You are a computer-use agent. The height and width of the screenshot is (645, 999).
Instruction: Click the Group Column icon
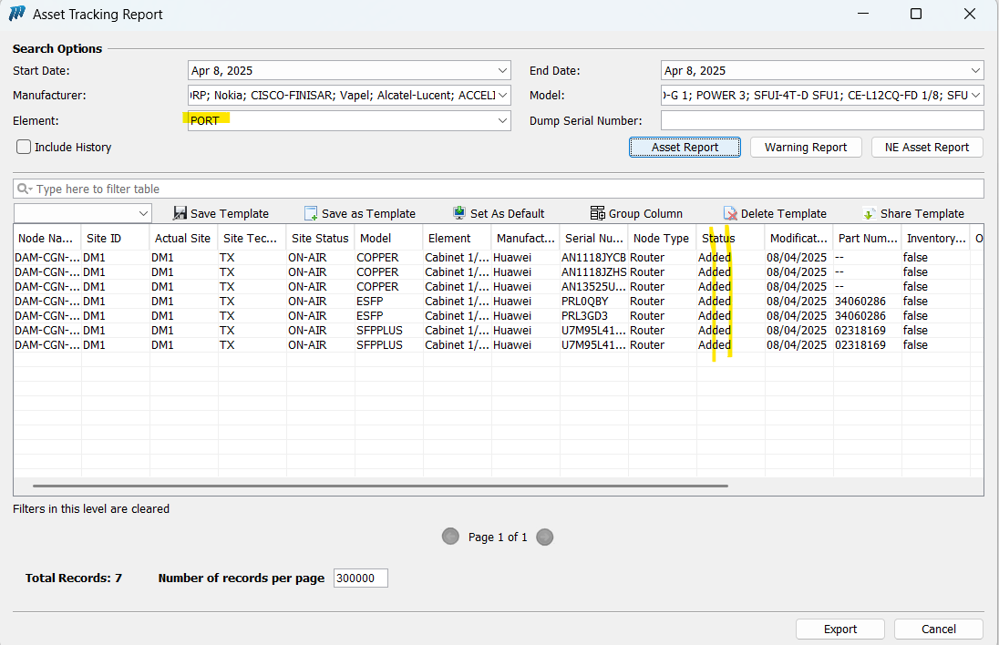pyautogui.click(x=598, y=213)
